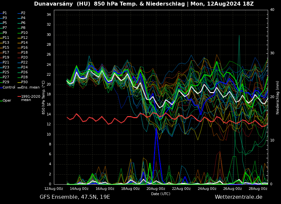Click the P30 legend label
Image resolution: width=281 pixels, height=204 pixels.
(24, 82)
